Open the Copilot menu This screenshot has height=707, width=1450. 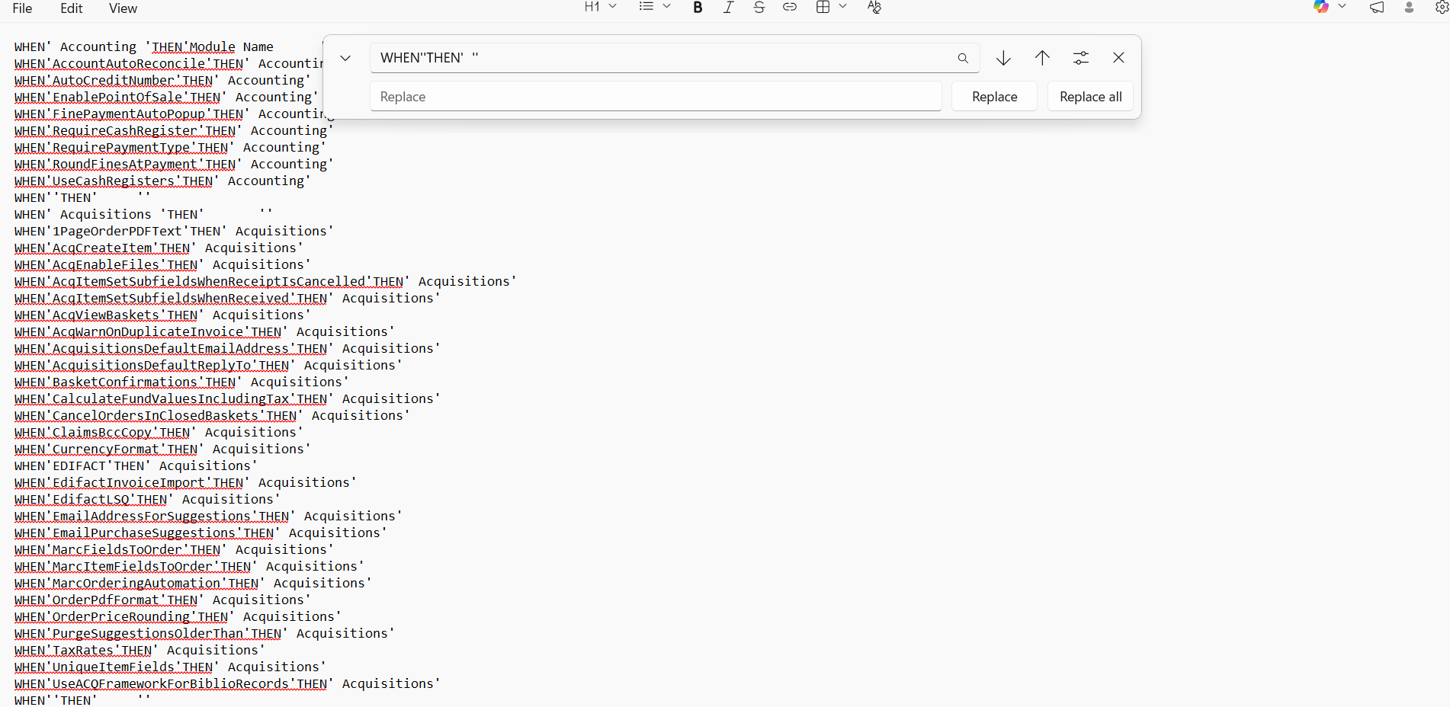pos(1330,7)
